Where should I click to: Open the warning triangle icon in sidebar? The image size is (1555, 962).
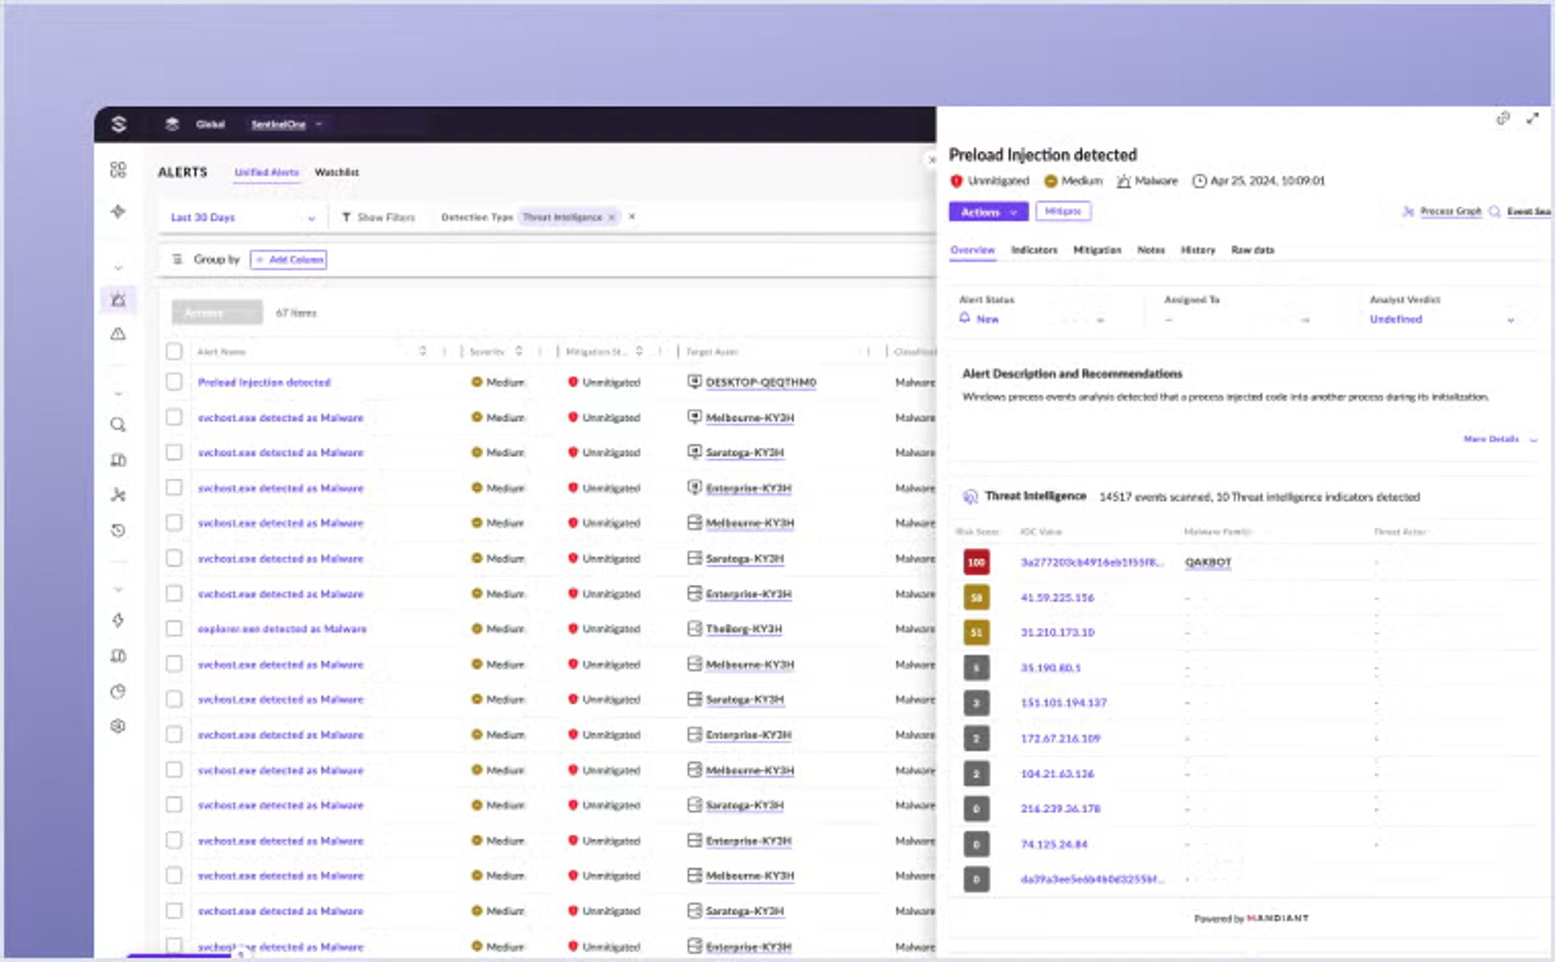click(118, 334)
